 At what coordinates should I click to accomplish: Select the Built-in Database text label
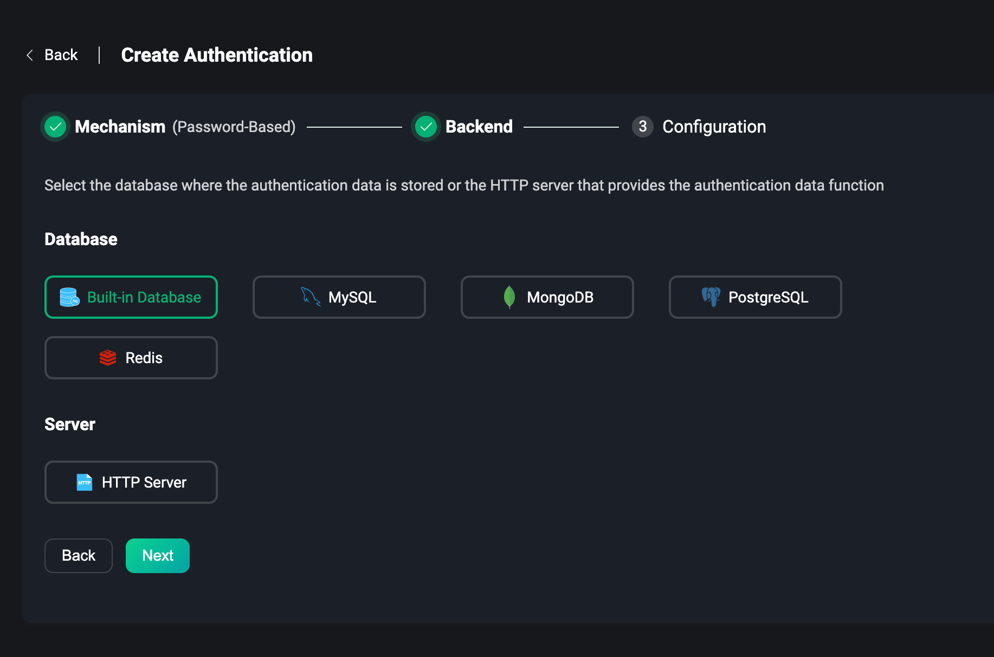(144, 297)
